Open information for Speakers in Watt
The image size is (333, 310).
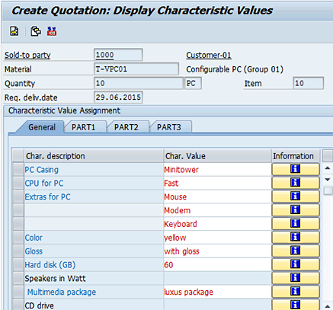click(296, 278)
